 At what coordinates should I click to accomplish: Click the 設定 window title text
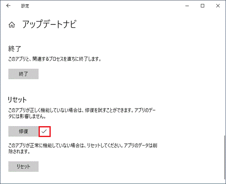coord(25,6)
